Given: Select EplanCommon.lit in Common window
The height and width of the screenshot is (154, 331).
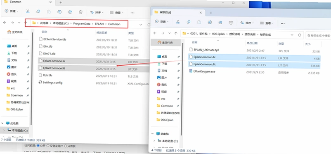Looking at the screenshot, I should (x=94, y=69).
